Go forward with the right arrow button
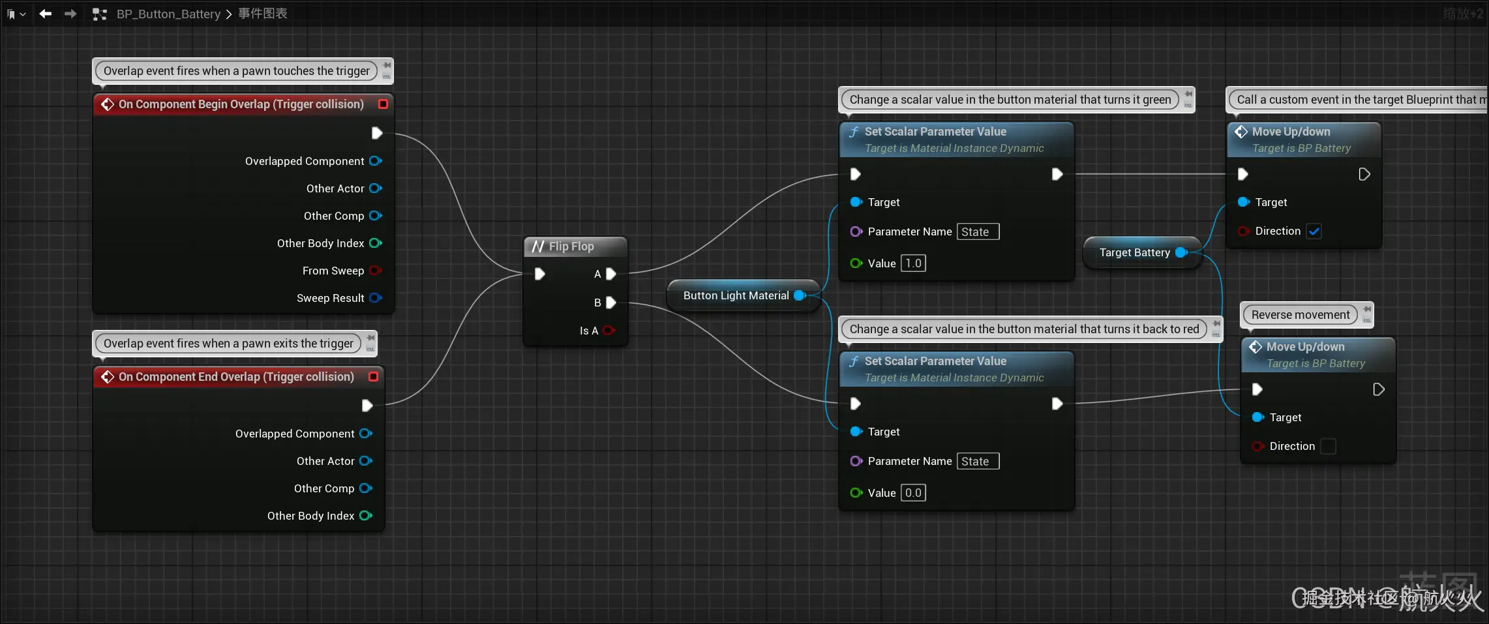1489x624 pixels. [x=70, y=14]
